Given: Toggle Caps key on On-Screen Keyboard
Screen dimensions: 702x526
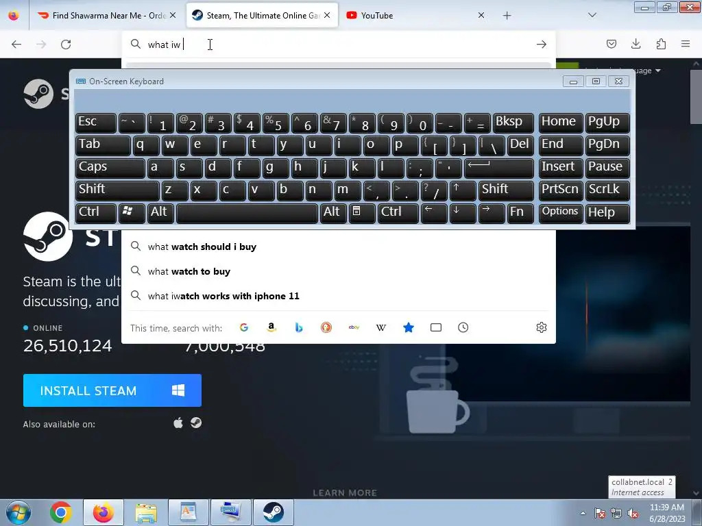Looking at the screenshot, I should tap(110, 167).
